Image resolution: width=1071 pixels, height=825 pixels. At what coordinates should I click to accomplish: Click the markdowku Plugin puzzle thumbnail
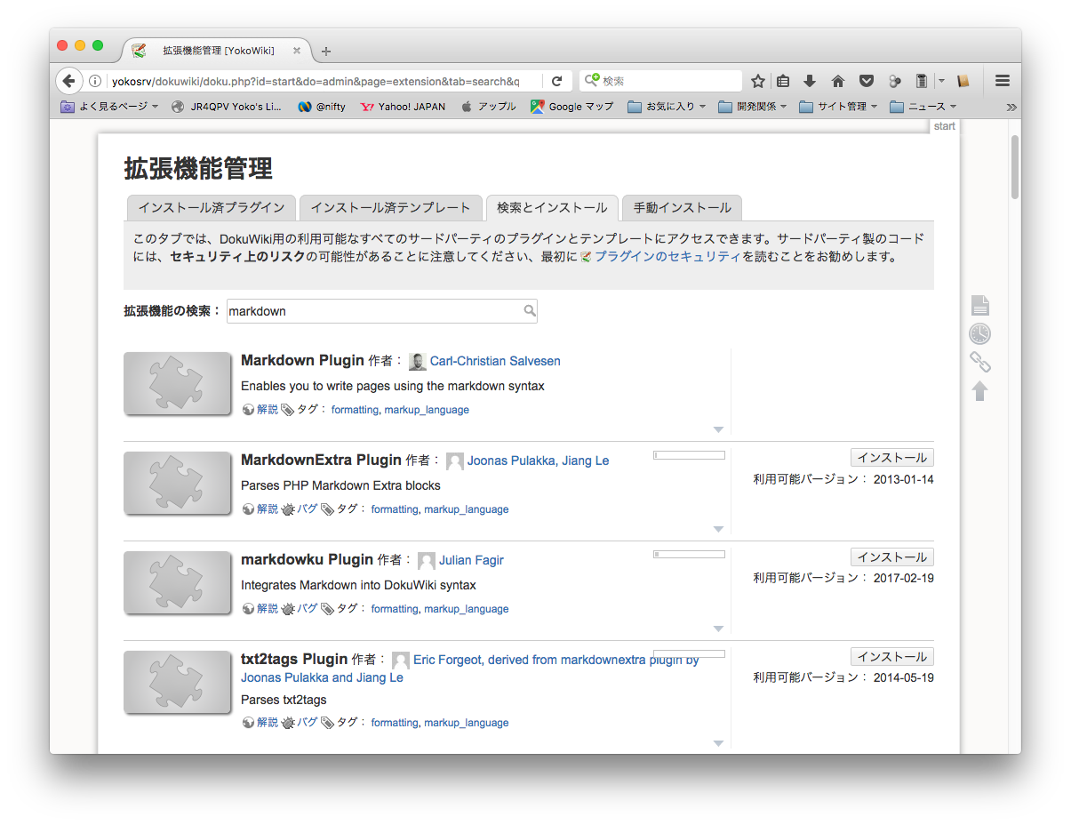[x=177, y=582]
